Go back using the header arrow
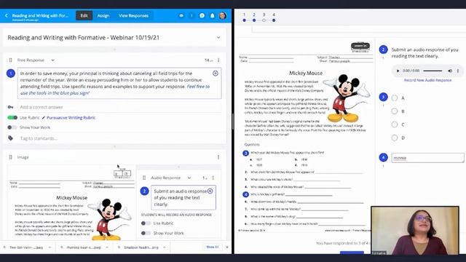Screen dimensions: 466x262 [7, 15]
